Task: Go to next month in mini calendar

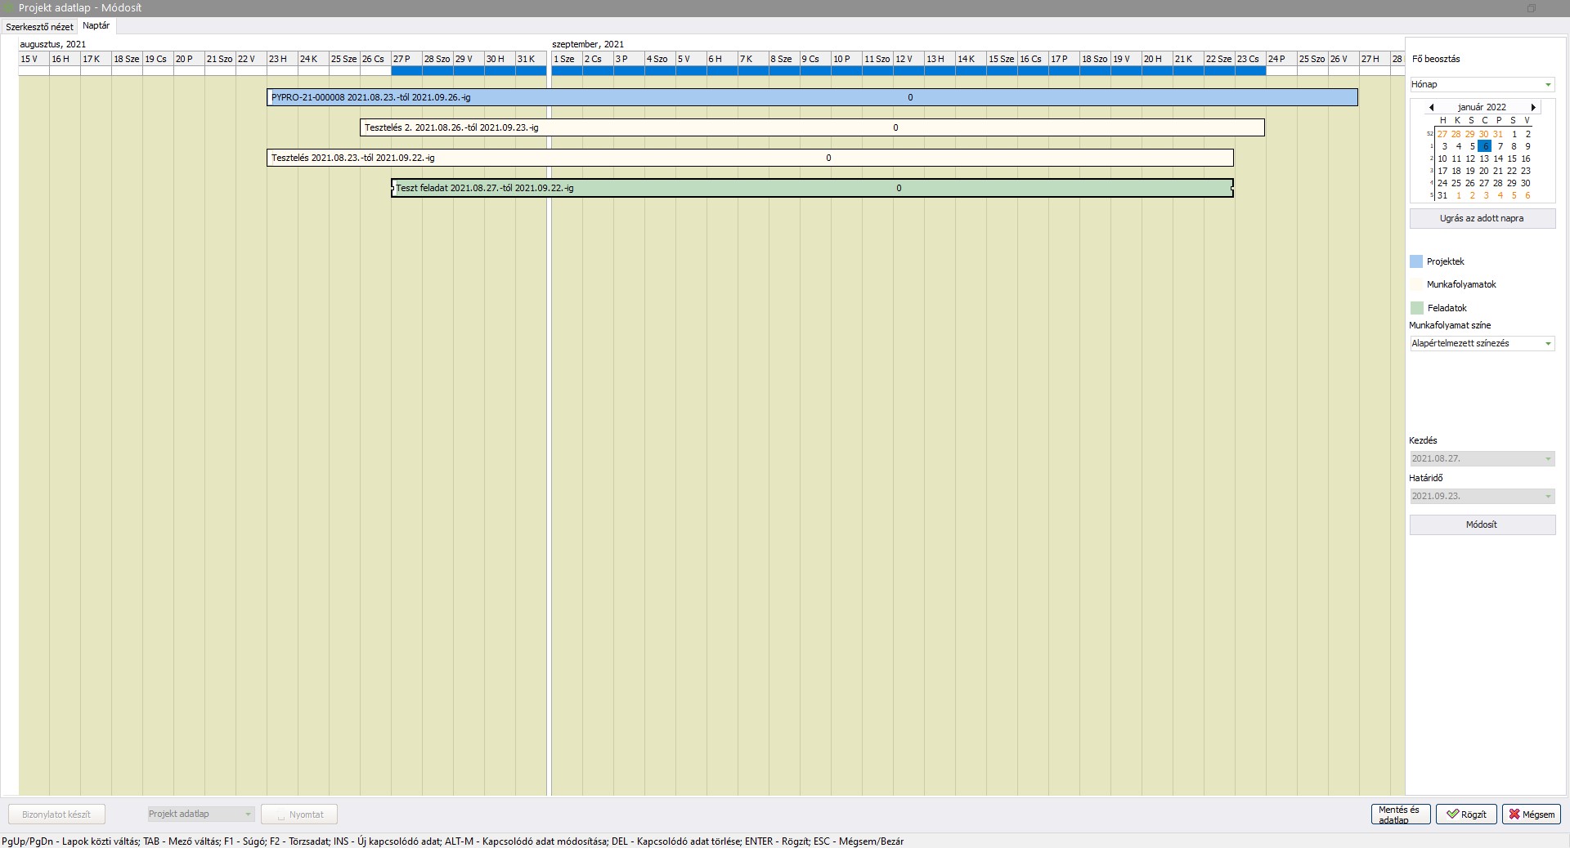Action: (x=1533, y=107)
